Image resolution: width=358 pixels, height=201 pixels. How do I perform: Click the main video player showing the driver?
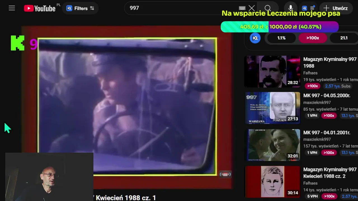tap(127, 107)
